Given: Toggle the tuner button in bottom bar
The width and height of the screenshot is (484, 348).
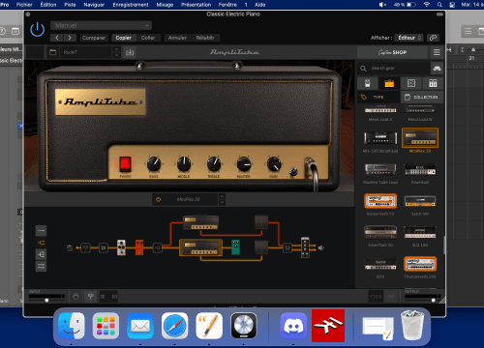Looking at the screenshot, I should coord(91,297).
